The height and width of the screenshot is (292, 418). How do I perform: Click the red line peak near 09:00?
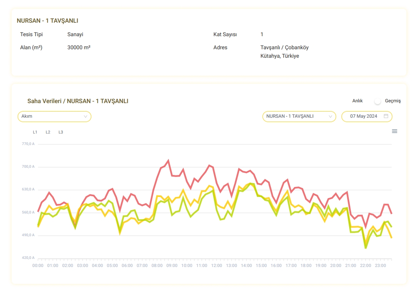[x=168, y=160]
